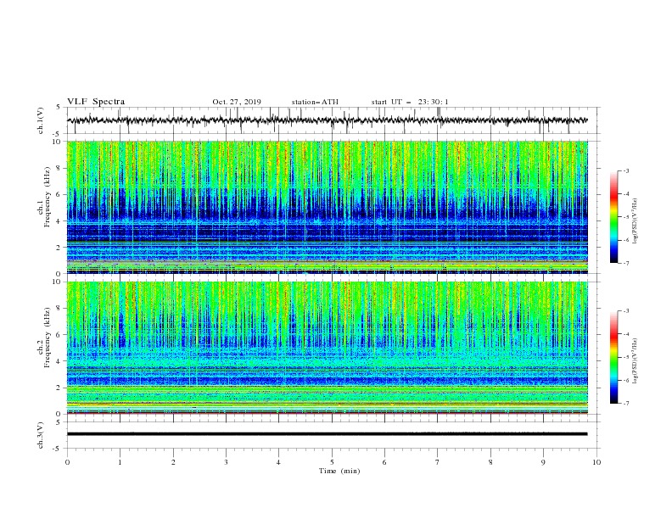
Task: Select the ch.2 "Frequency (kHz)" axis label
Action: point(48,338)
